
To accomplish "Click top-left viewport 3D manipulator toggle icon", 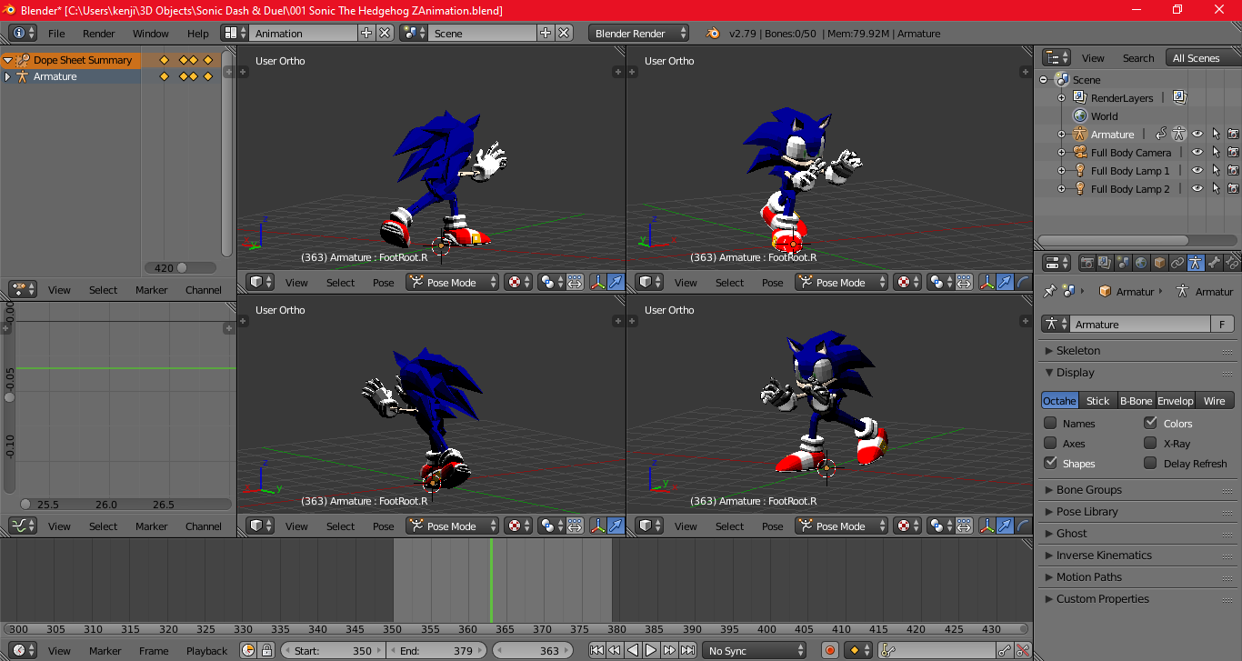I will click(x=598, y=283).
